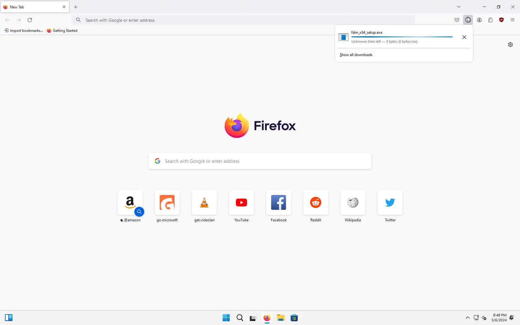Click the network display tray icon
The width and height of the screenshot is (520, 325).
476,318
